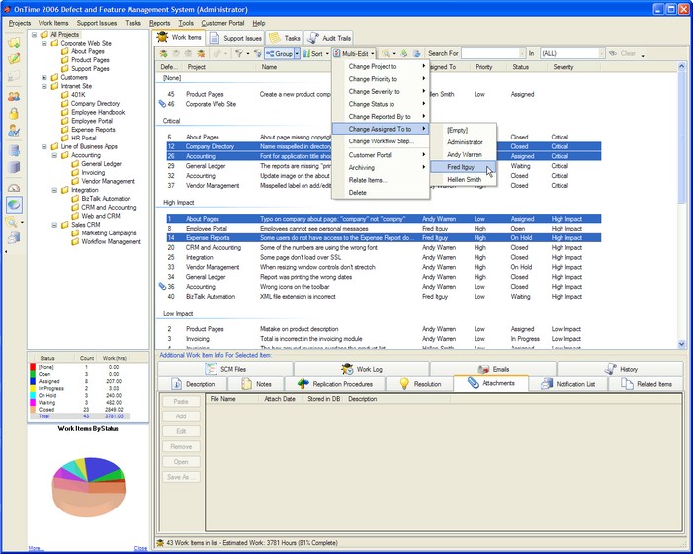The width and height of the screenshot is (693, 554).
Task: Open the Notification List tab
Action: [x=567, y=384]
